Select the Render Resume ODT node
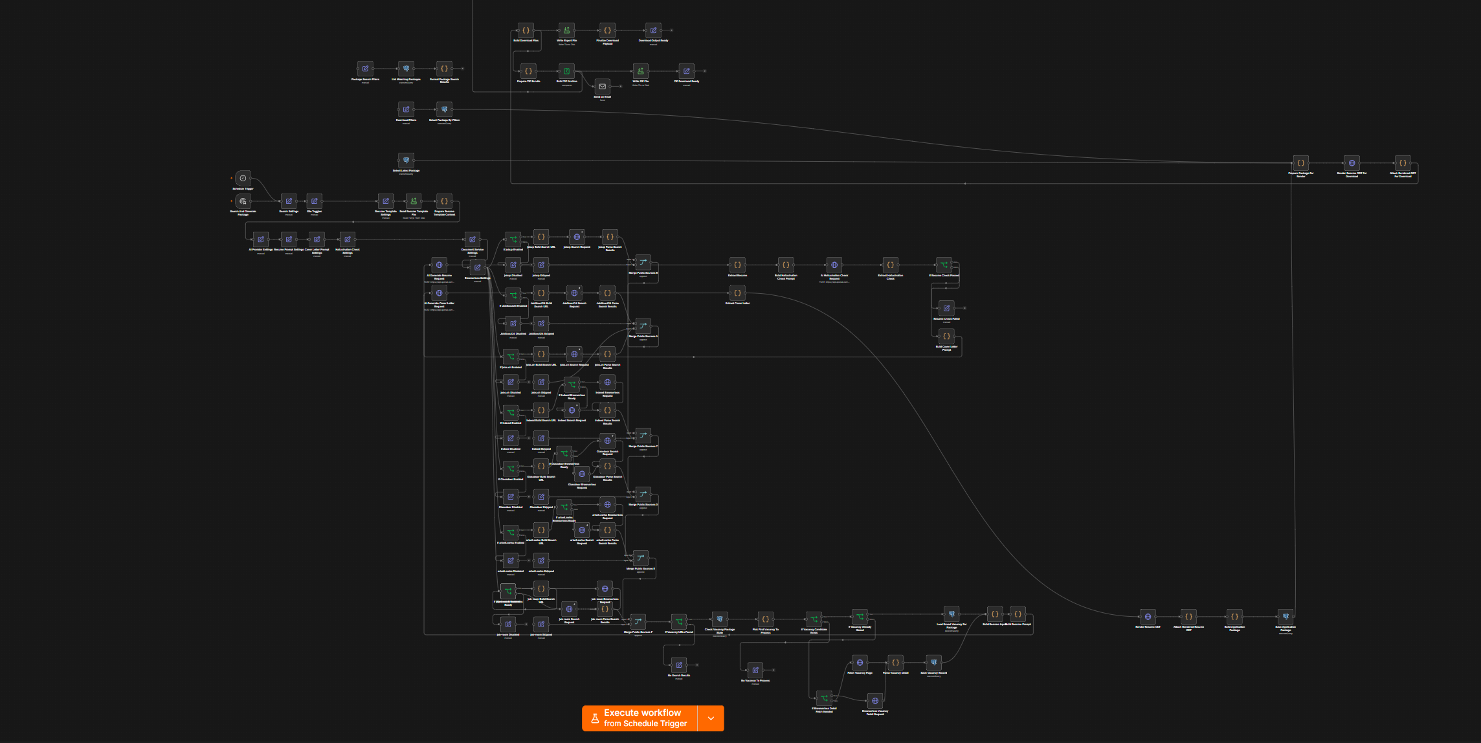 tap(1148, 616)
